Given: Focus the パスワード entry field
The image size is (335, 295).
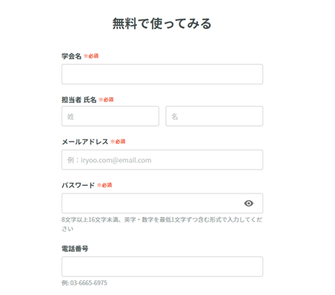Looking at the screenshot, I should coord(162,203).
